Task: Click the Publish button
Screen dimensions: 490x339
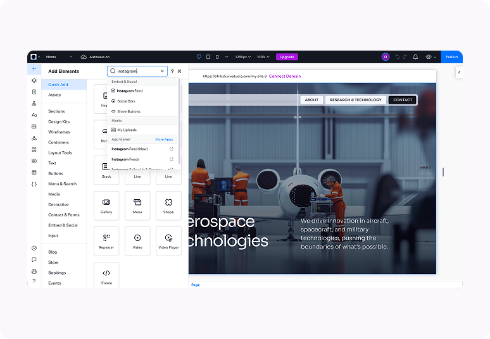Action: 451,57
